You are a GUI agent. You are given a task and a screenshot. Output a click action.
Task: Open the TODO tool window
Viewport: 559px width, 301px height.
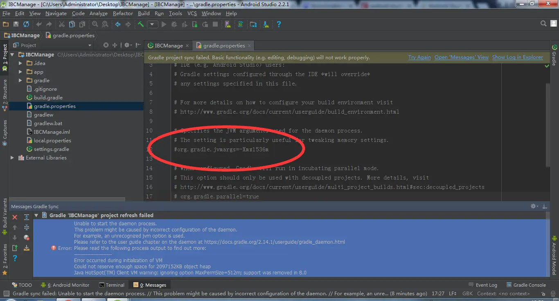point(22,285)
